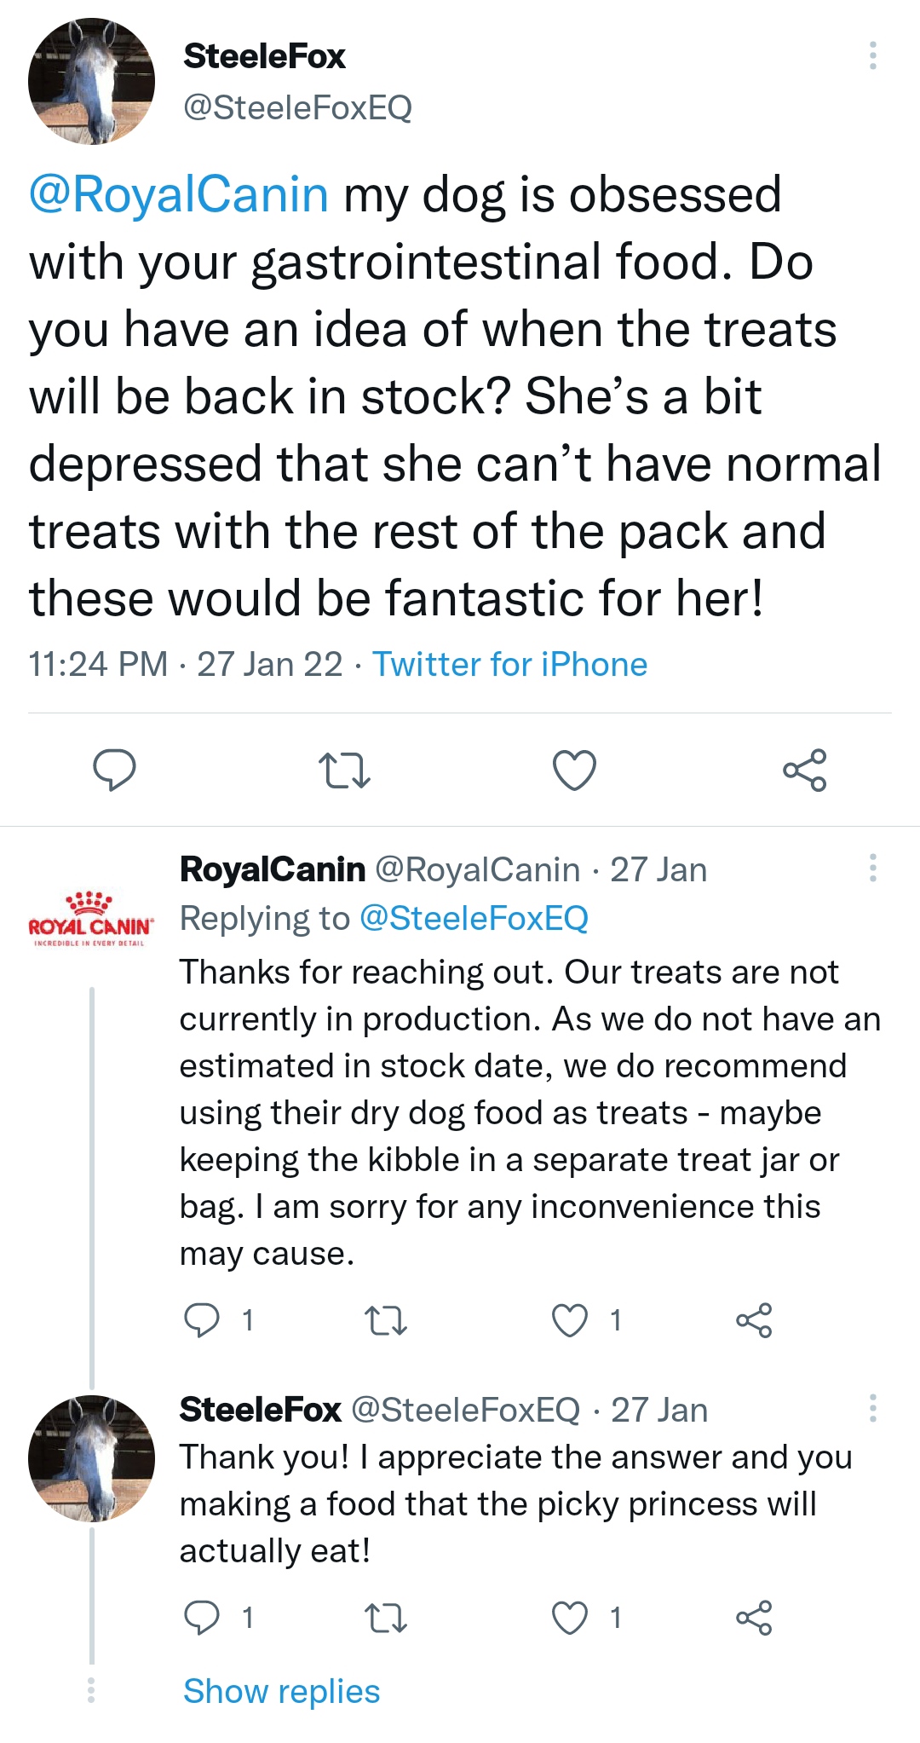This screenshot has height=1743, width=920.
Task: Open more options on SteeleFox's thank you reply
Action: [872, 1408]
